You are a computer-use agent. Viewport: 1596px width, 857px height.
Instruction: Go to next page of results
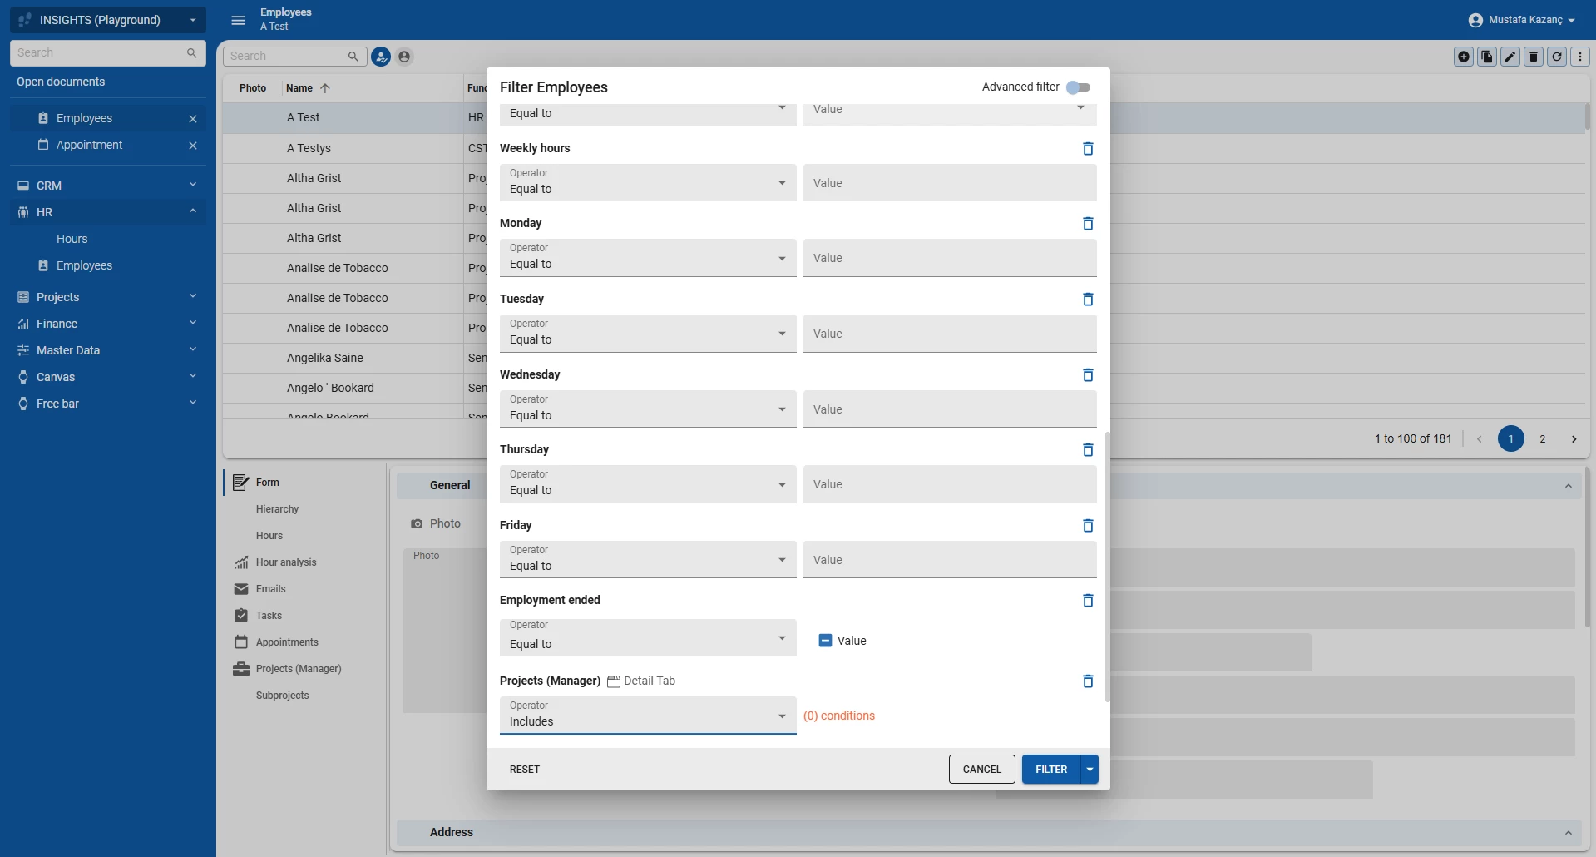tap(1574, 439)
